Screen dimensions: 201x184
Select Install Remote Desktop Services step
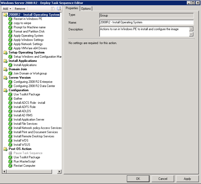(x=34, y=136)
